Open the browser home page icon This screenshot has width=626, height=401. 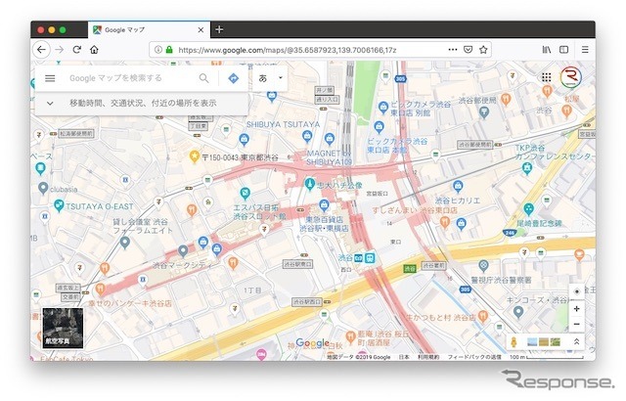(94, 50)
